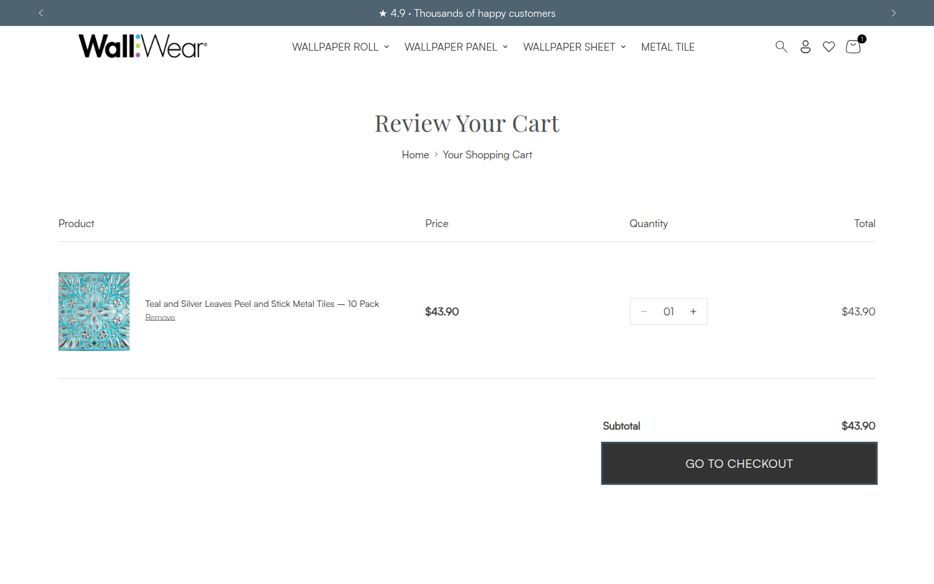Click the 4.9 happy customers announcement

467,13
